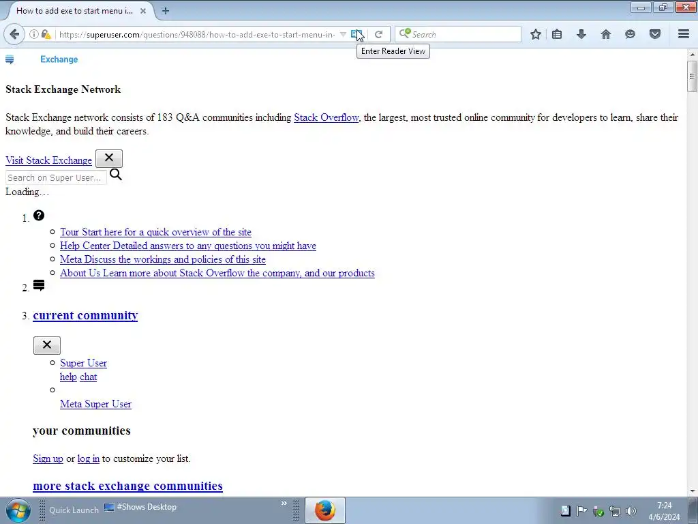This screenshot has height=524, width=698.
Task: Go to the Home page icon
Action: tap(606, 34)
